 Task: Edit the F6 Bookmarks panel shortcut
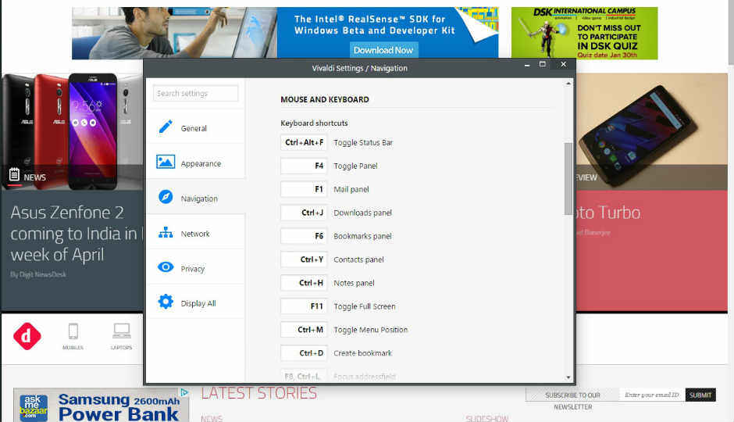pyautogui.click(x=304, y=236)
